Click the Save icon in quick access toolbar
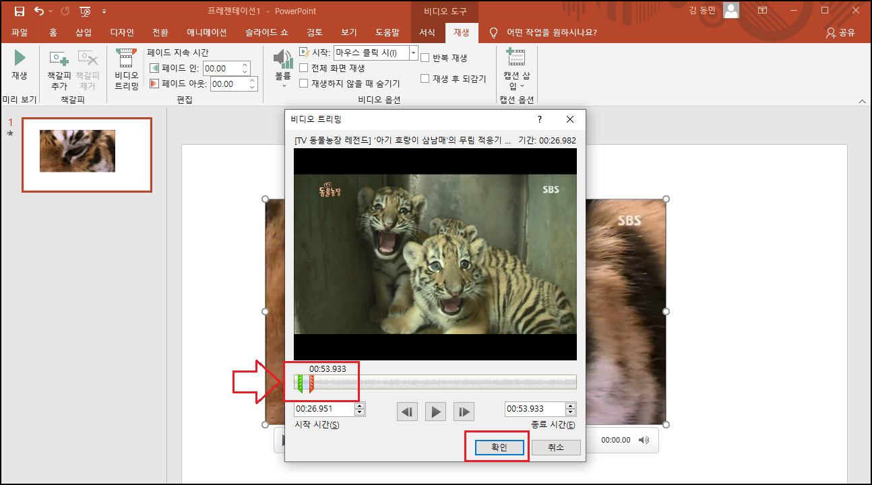 [x=19, y=11]
